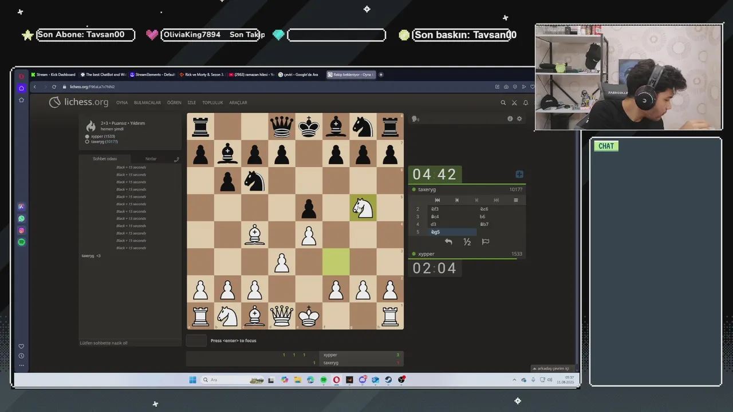Jump to first move in move list
Screen dimensions: 733x412
click(438, 200)
